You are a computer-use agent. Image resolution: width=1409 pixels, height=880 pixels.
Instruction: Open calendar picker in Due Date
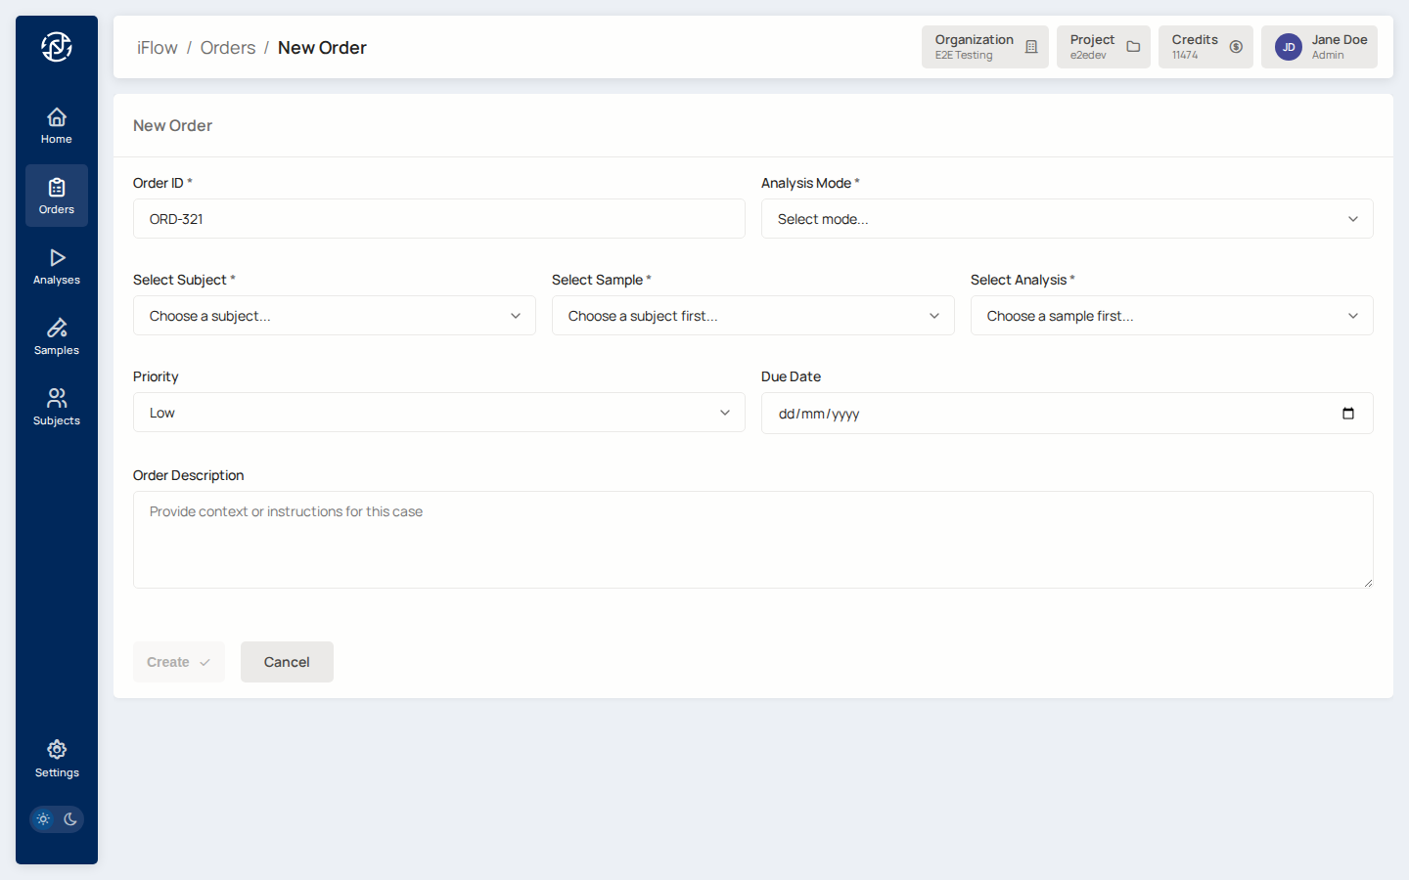click(x=1347, y=414)
